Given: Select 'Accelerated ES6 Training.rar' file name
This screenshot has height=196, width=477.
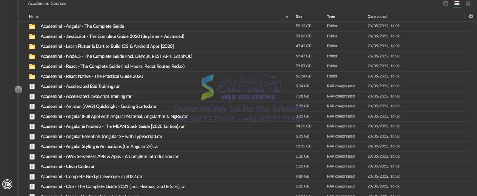Looking at the screenshot, I should pyautogui.click(x=80, y=86).
